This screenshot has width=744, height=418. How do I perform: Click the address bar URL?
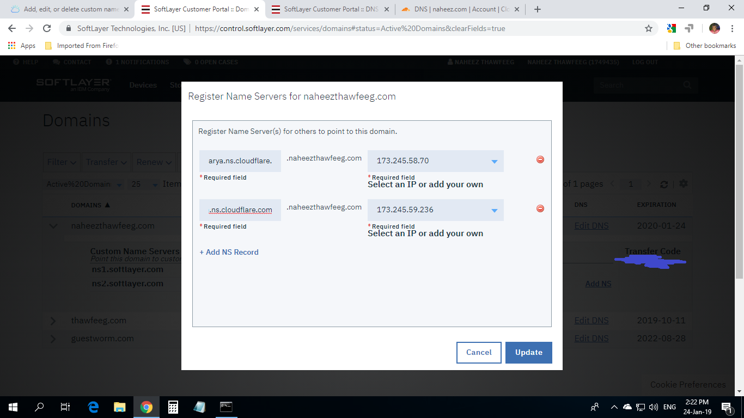pyautogui.click(x=350, y=28)
